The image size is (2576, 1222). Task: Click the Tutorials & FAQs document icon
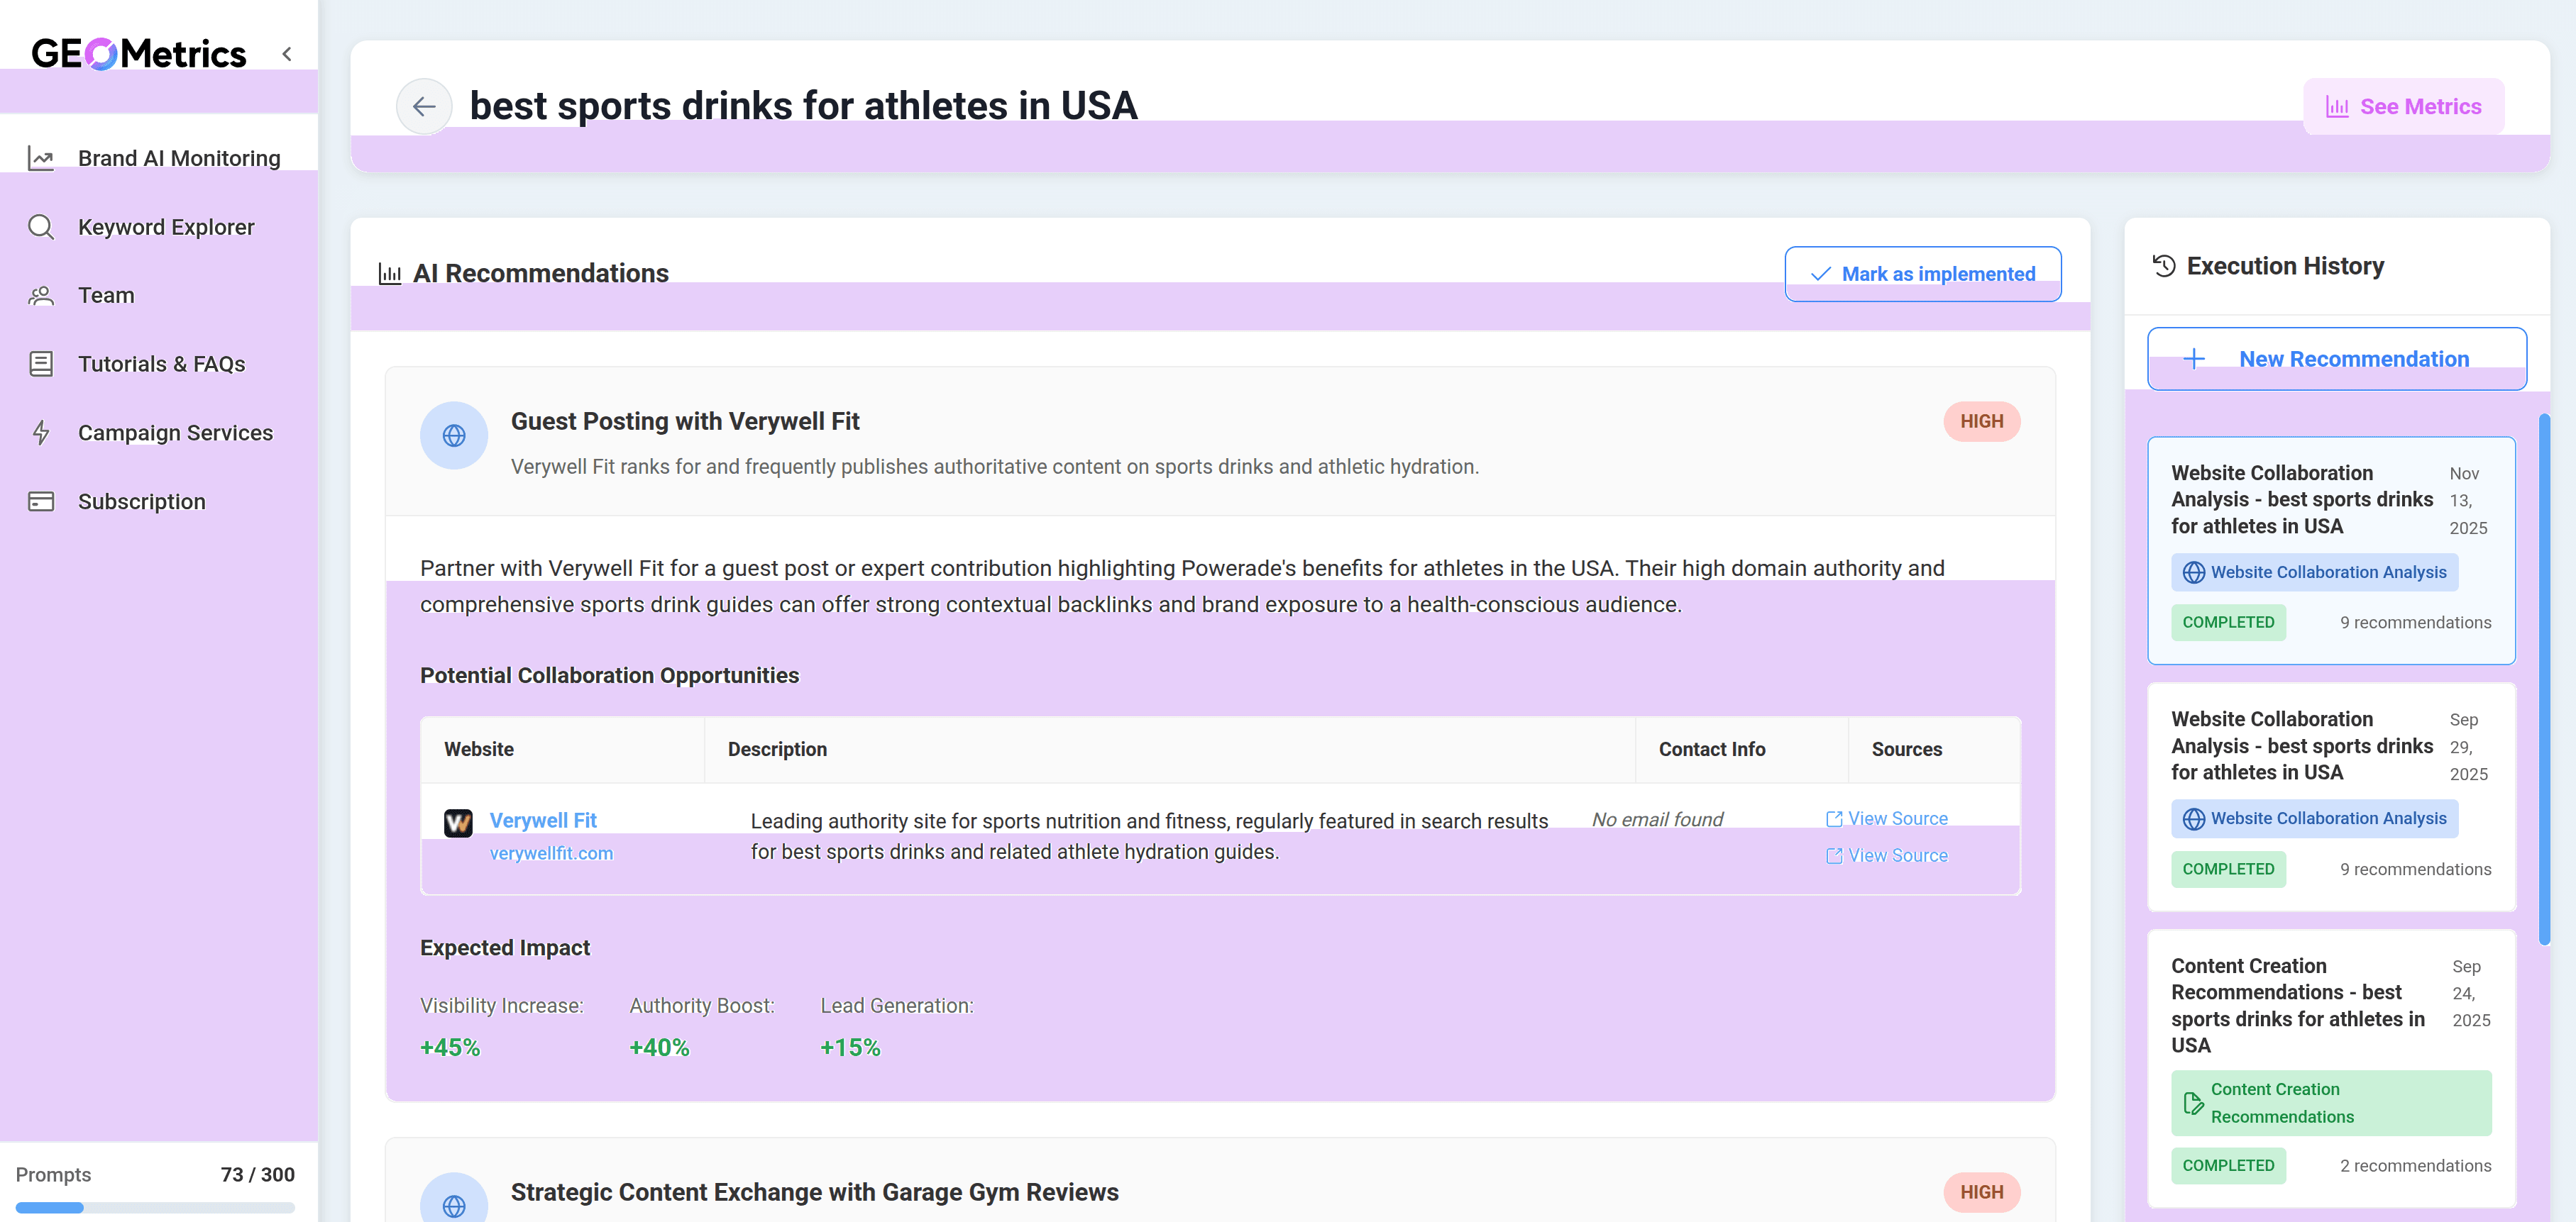point(41,364)
